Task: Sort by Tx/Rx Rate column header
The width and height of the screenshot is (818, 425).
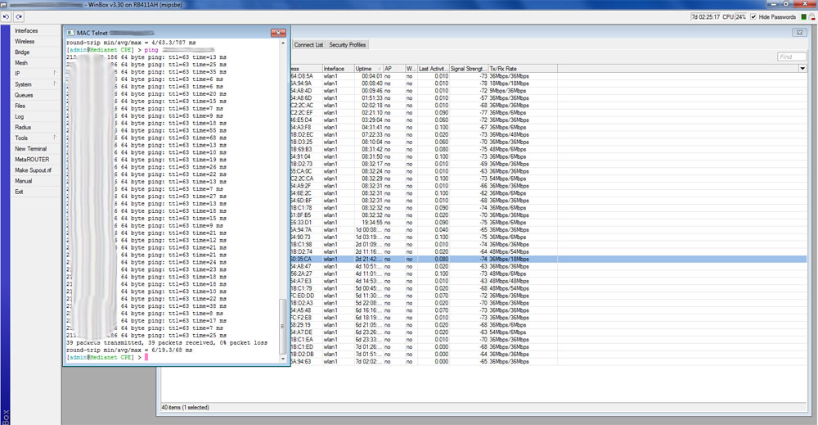Action: point(522,69)
